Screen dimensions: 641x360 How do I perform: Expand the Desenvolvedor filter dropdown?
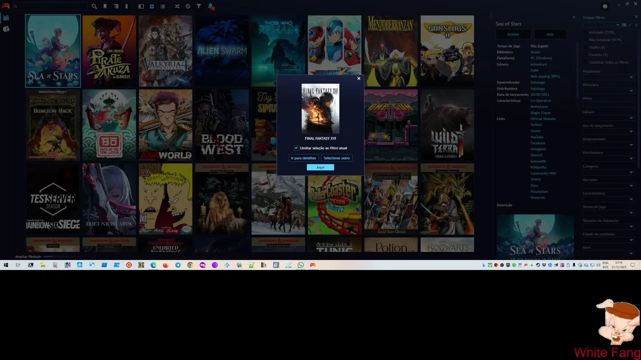click(x=631, y=145)
